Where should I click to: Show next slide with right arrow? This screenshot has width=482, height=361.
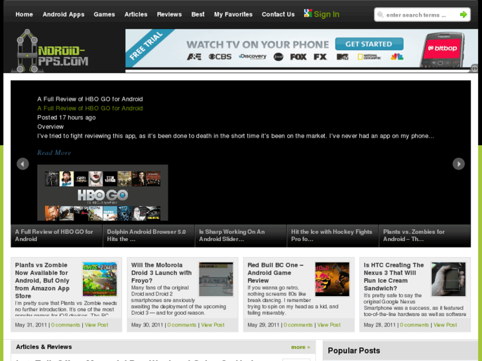459,164
